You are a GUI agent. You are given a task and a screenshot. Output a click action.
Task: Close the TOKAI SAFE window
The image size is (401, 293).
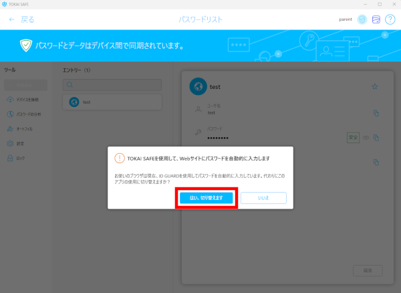pos(394,5)
